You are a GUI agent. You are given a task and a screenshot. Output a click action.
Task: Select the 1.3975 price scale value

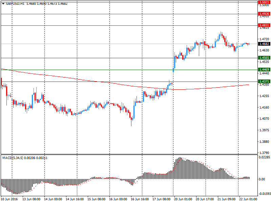(x=264, y=130)
